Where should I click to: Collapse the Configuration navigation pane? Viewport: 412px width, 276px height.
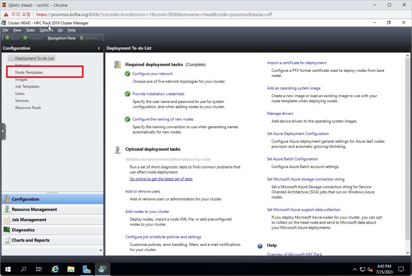(99, 48)
